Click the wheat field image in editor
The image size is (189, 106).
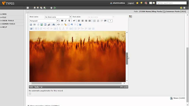tap(77, 56)
